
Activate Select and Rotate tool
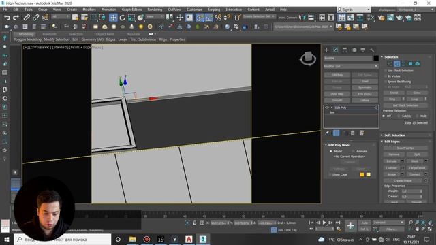[123, 18]
